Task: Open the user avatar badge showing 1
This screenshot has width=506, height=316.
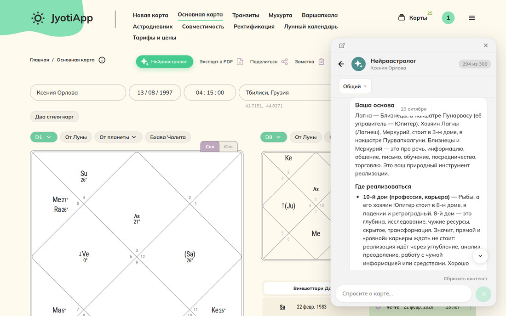Action: (448, 18)
